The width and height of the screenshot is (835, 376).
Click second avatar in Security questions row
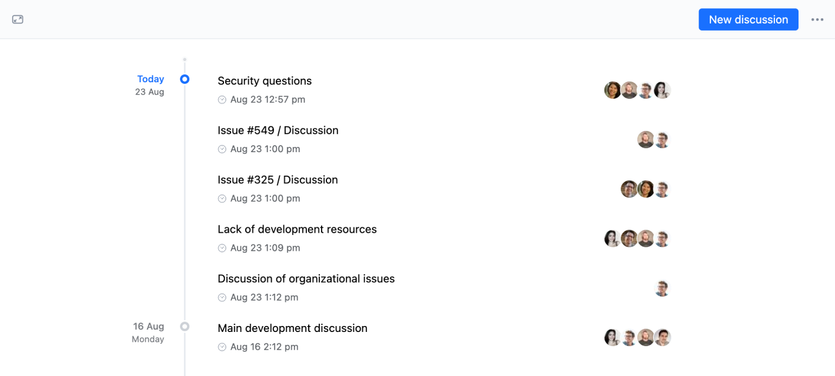(629, 90)
